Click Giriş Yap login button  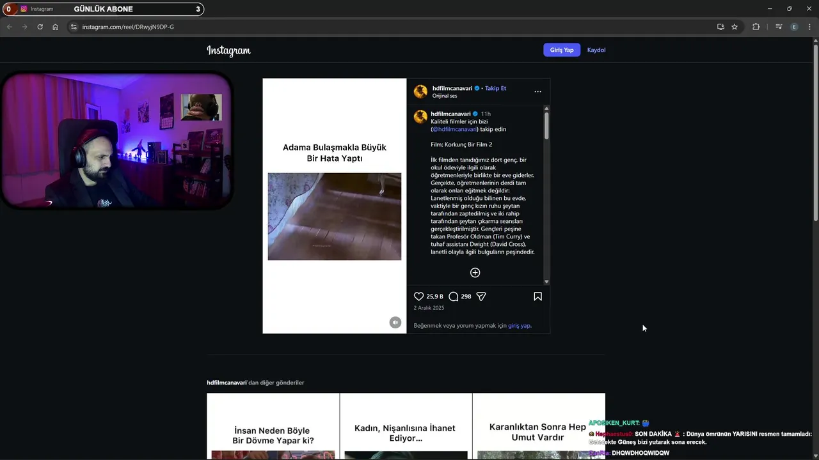click(562, 50)
